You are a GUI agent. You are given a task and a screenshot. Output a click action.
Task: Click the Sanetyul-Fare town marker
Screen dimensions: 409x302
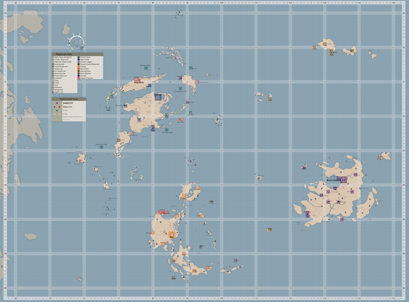click(101, 147)
